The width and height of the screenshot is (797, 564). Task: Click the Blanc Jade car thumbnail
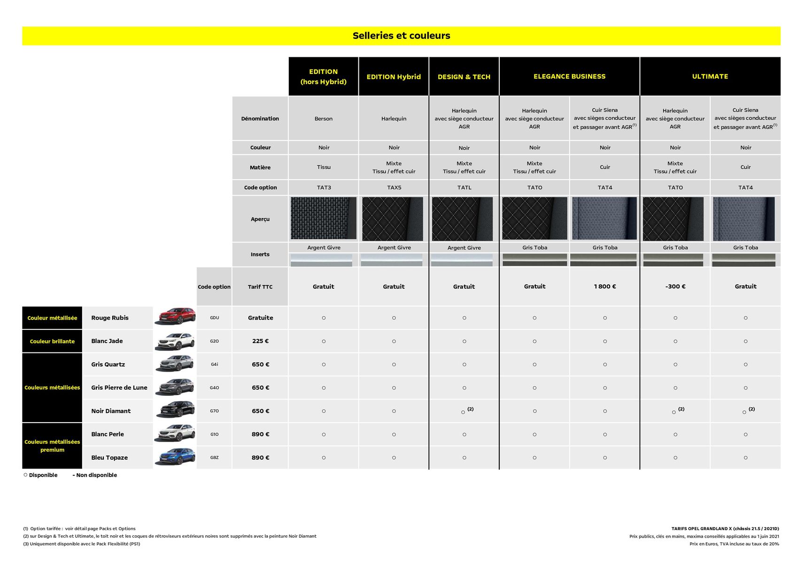point(175,341)
